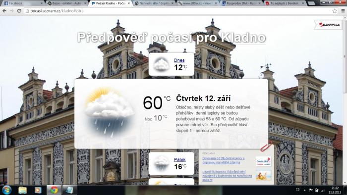Bookmark page using the star icon

tap(335, 11)
